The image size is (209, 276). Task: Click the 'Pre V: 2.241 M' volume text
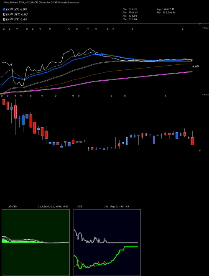point(166,13)
